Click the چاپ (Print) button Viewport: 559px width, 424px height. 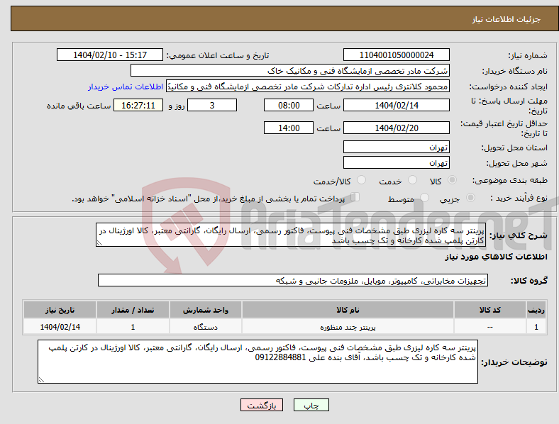tap(311, 405)
